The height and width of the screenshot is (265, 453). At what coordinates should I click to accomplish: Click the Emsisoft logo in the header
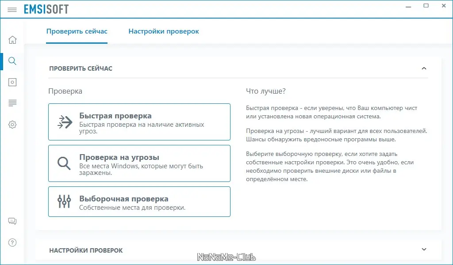click(x=46, y=9)
